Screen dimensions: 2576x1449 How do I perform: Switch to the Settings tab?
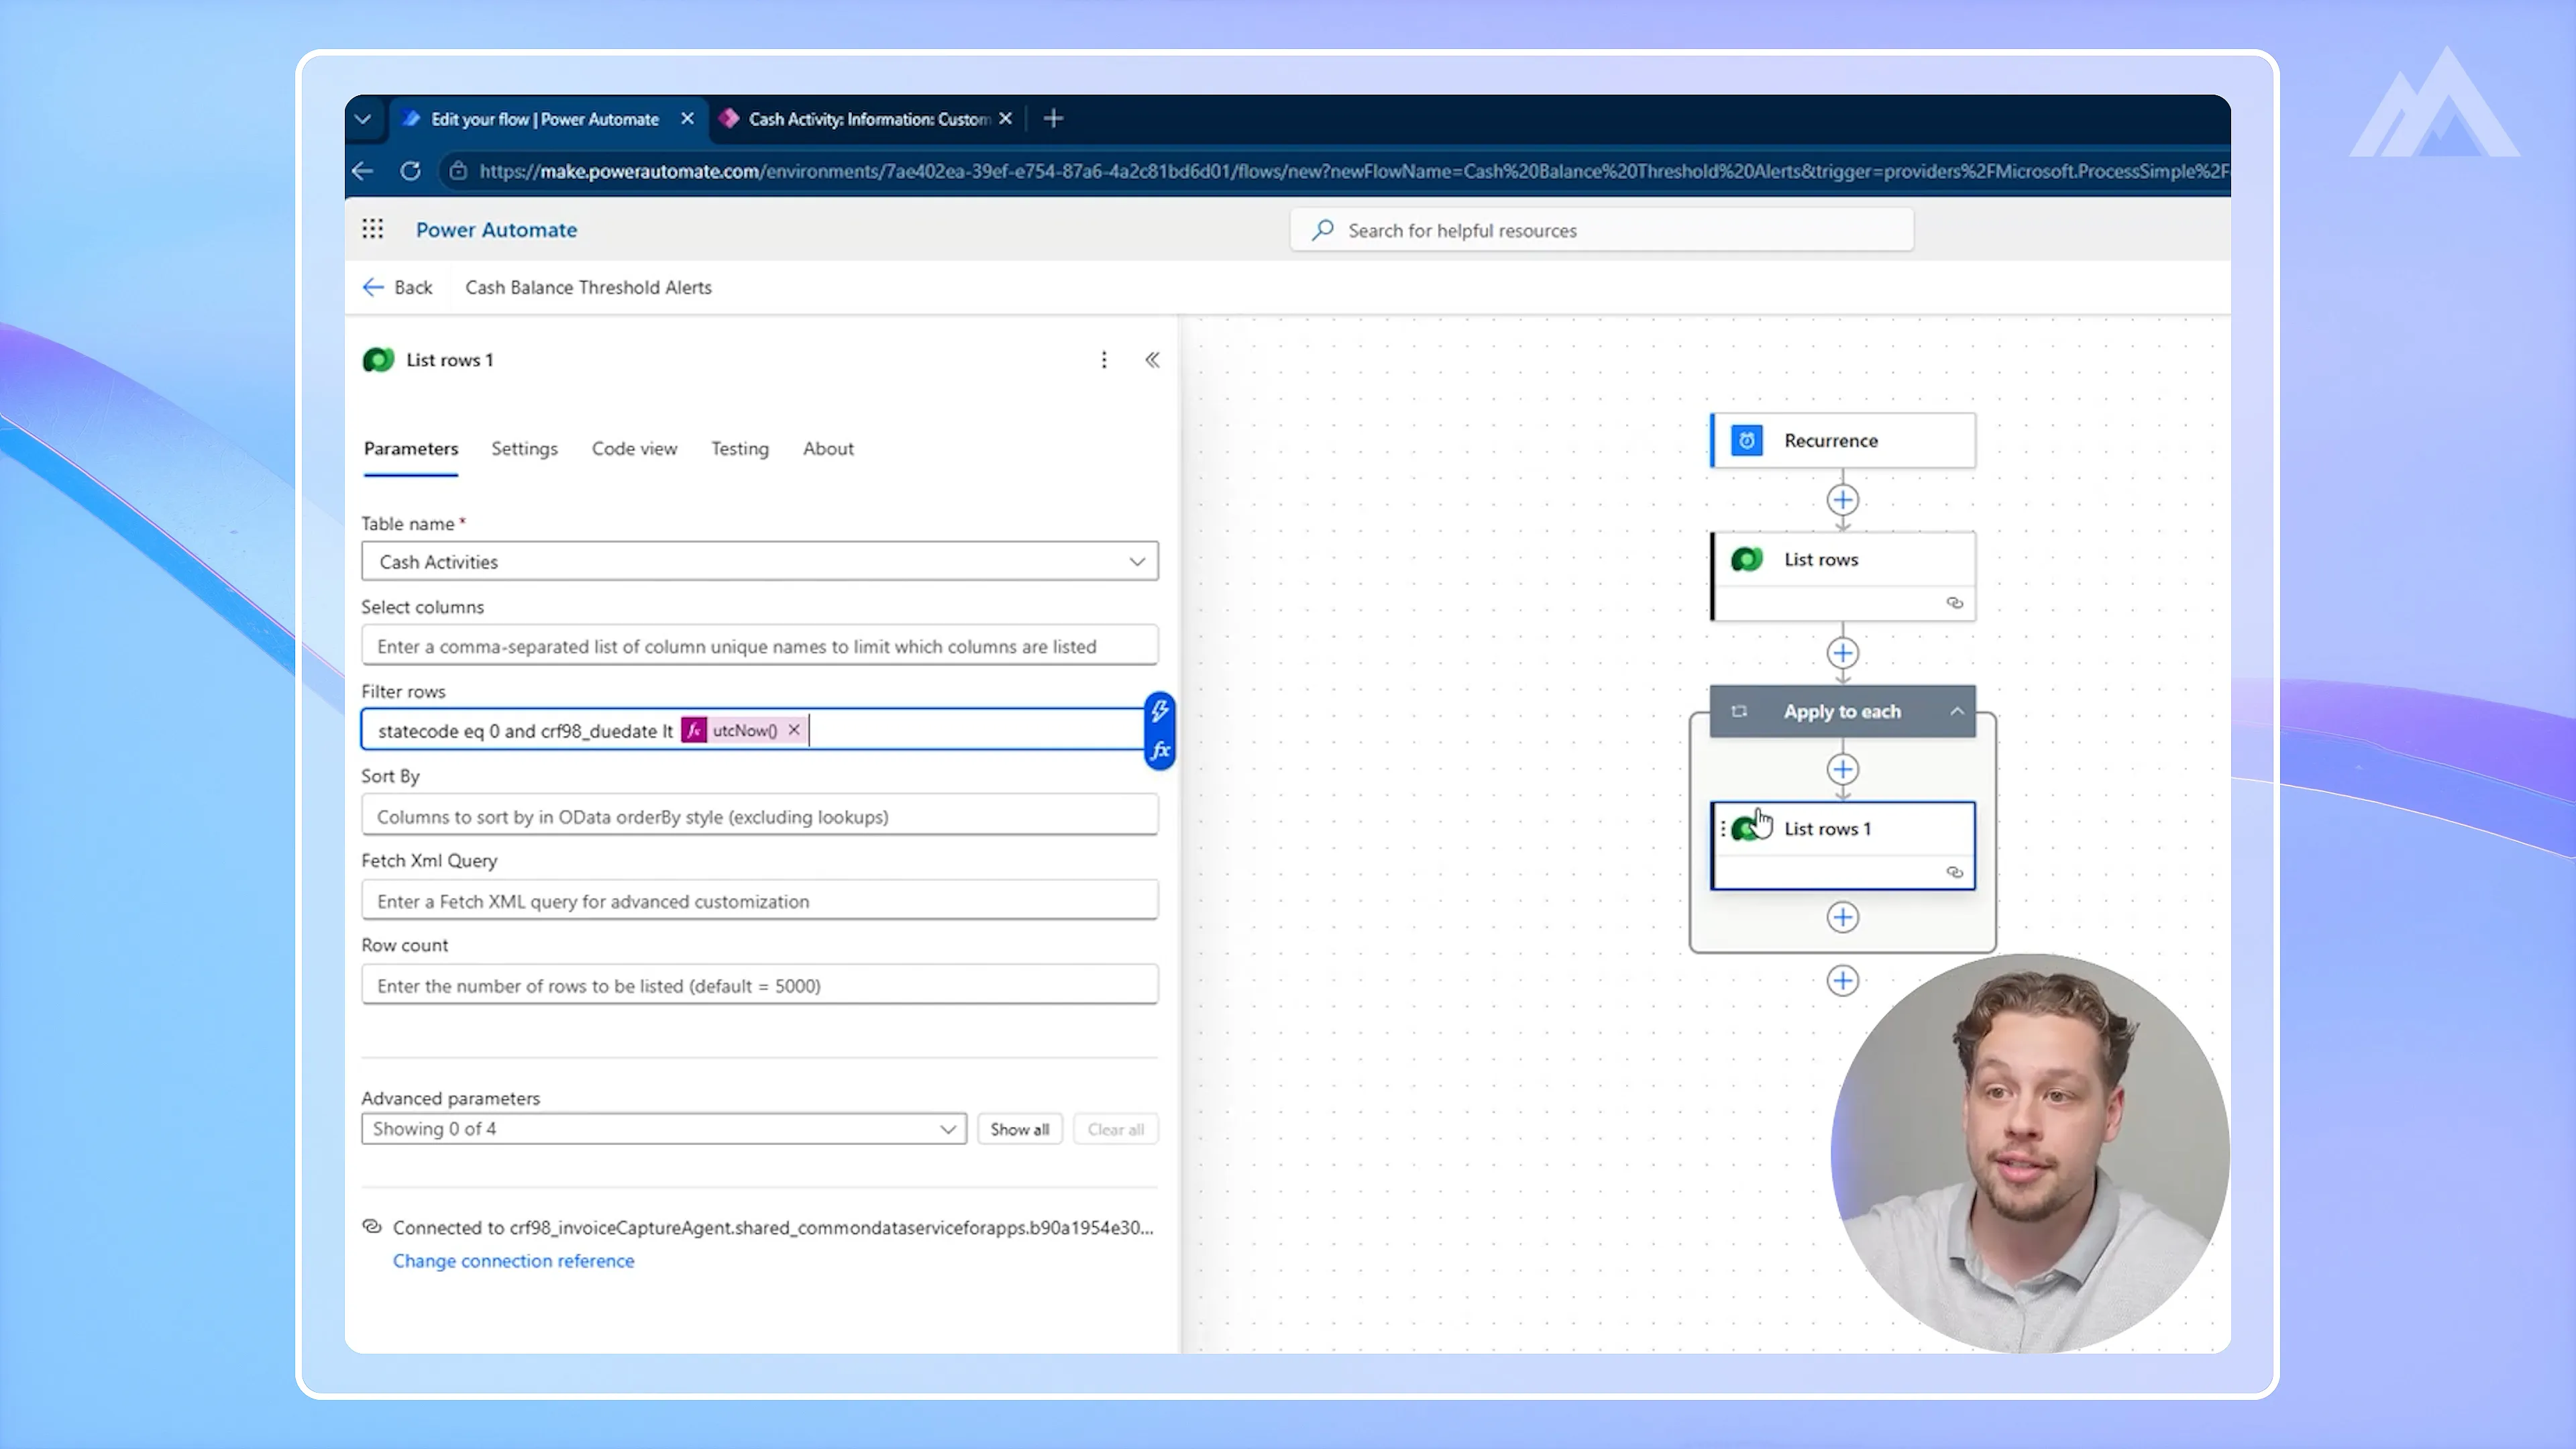click(x=524, y=449)
